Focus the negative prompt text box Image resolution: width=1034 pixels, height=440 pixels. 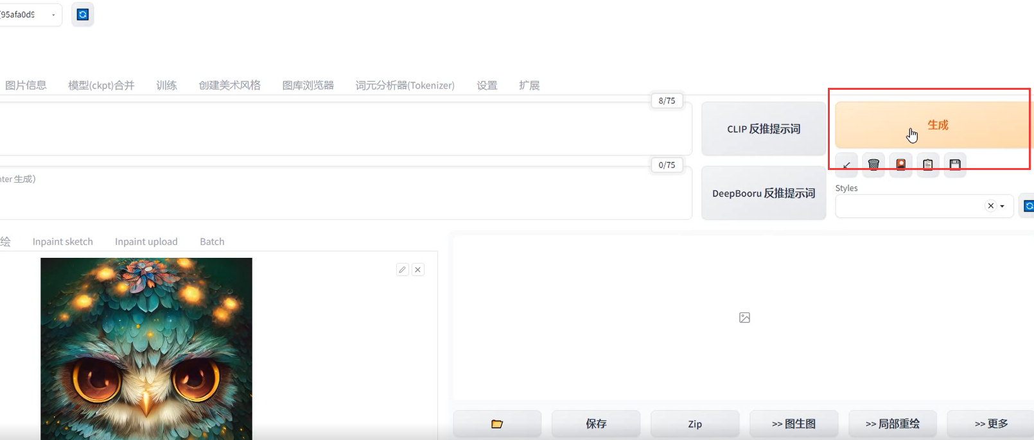(x=346, y=192)
